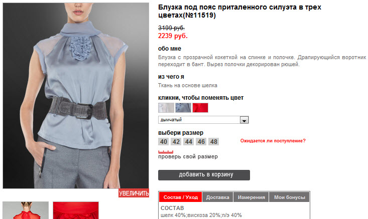The image size is (368, 219).
Task: Click the main gray blouse product photo
Action: tap(76, 96)
